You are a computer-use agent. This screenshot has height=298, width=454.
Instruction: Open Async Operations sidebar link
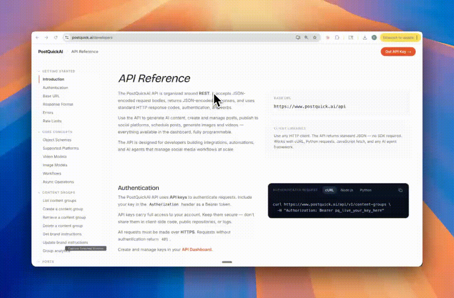pos(58,182)
